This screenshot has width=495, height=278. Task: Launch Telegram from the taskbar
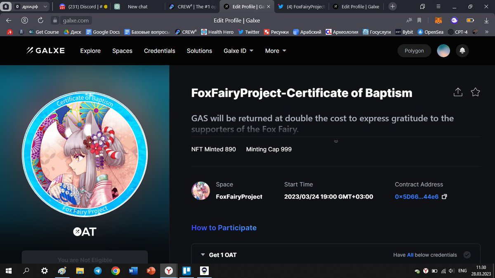coord(97,271)
